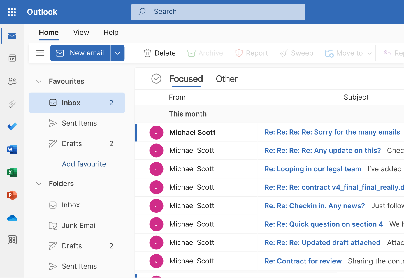Launch the Excel app icon
Viewport: 404px width, 278px height.
[x=12, y=172]
